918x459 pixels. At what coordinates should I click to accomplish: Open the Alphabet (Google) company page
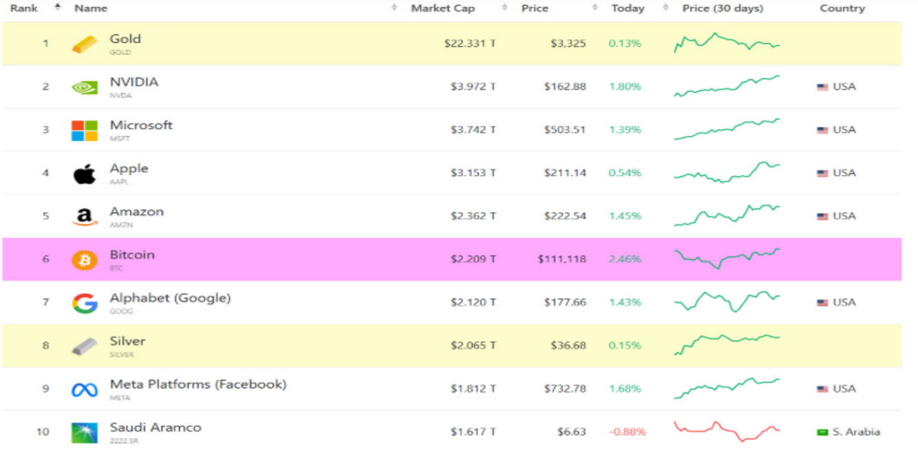click(x=171, y=298)
